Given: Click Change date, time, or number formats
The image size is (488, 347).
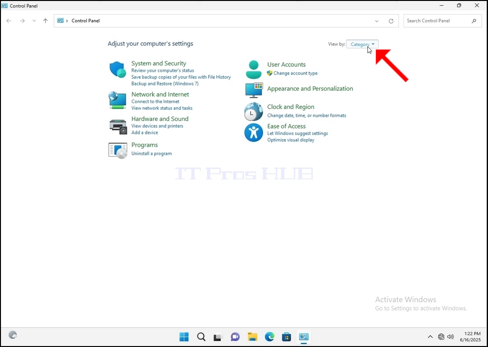Looking at the screenshot, I should 307,115.
